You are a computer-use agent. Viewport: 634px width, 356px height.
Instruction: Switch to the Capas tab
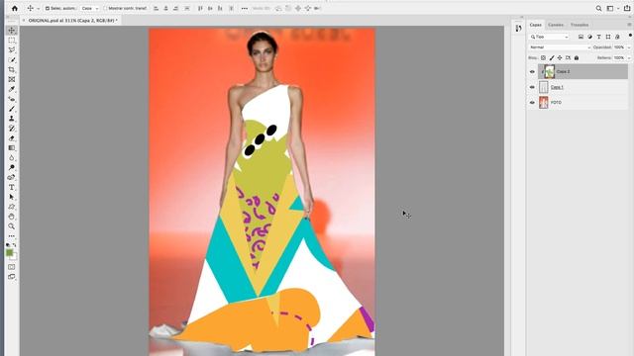click(536, 25)
